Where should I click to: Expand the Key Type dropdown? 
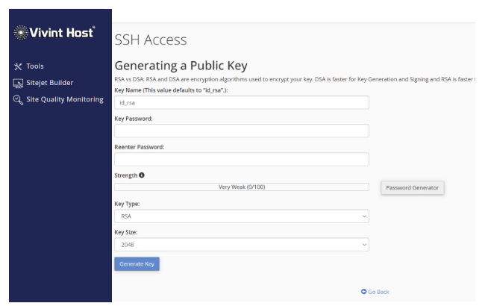coord(241,216)
